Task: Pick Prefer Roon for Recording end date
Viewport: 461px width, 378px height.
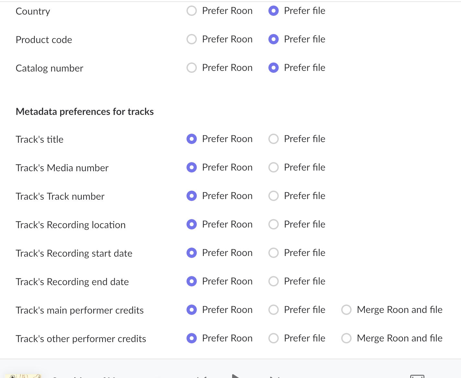Action: click(192, 281)
